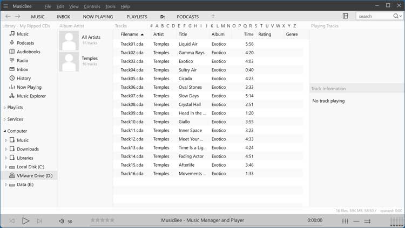
Task: Select the row Track05.cda
Action: tap(208, 79)
